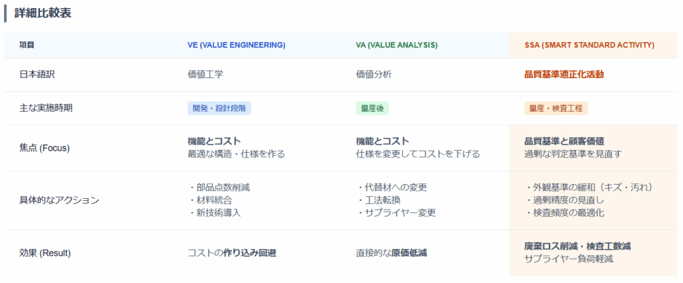
Task: Click the 開発・設計段階 blue badge
Action: 219,108
